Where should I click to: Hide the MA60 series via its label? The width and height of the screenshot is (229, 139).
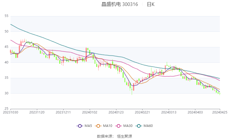click(x=148, y=126)
